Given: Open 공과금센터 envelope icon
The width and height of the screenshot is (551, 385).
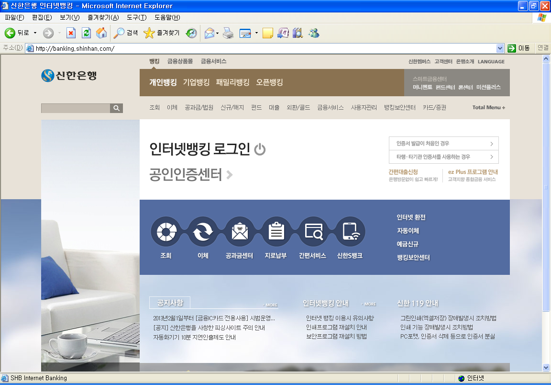Looking at the screenshot, I should pos(240,232).
